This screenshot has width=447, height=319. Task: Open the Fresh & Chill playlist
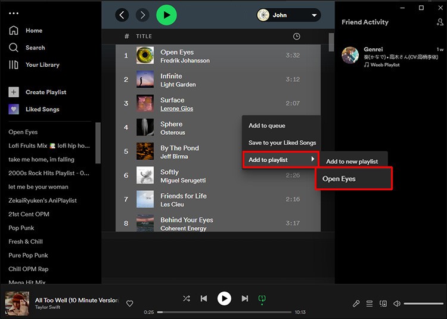point(26,241)
